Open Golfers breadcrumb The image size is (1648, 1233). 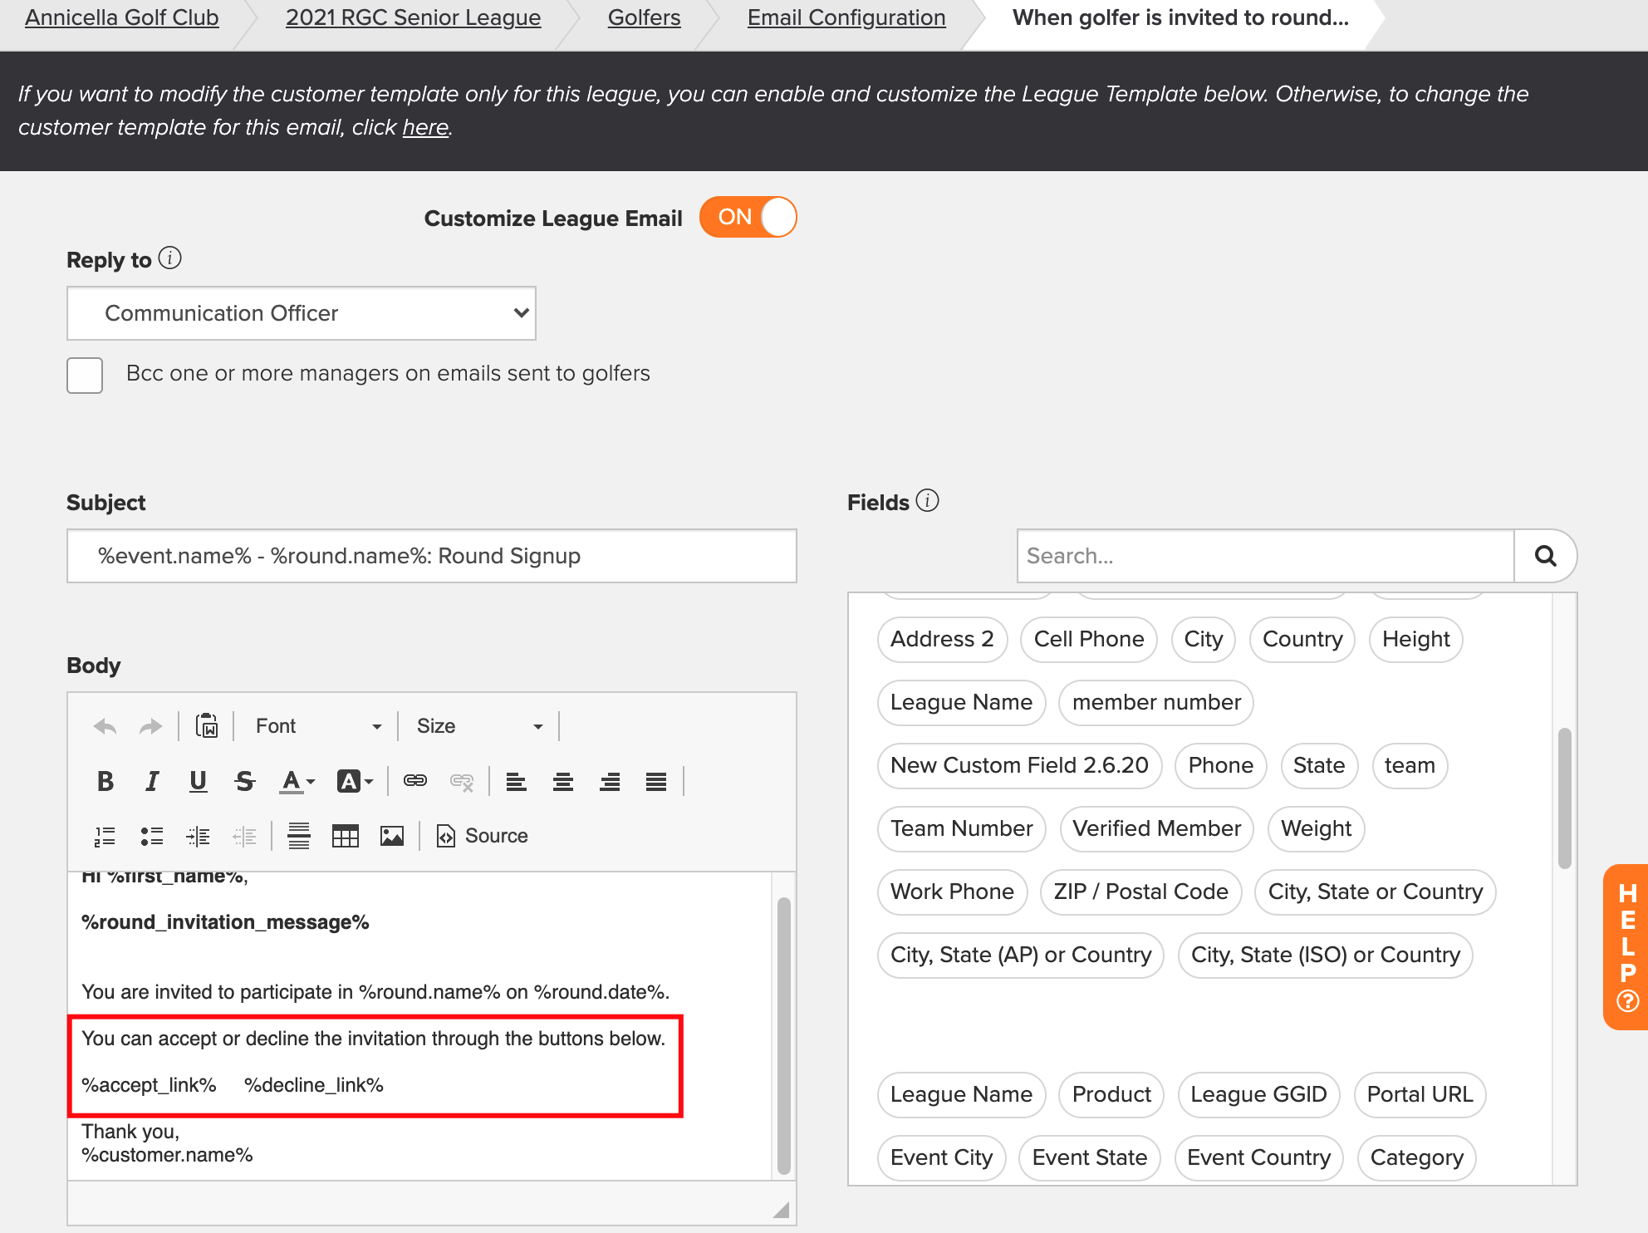point(644,17)
